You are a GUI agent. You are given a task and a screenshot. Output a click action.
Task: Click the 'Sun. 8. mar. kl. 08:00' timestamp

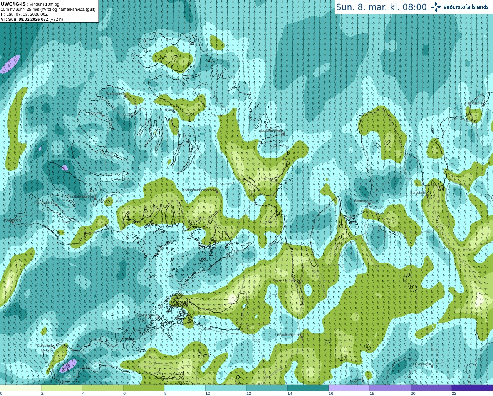pos(381,7)
